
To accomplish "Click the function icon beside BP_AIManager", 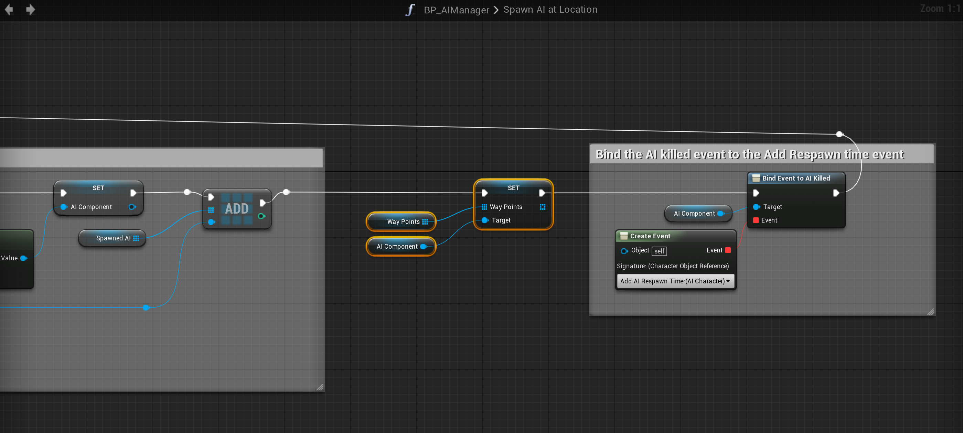I will click(410, 10).
